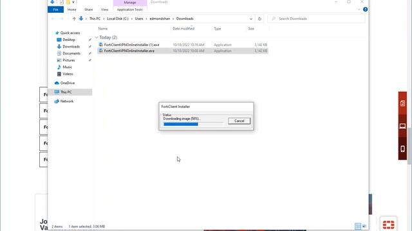Open the address bar history dropdown

[251, 19]
